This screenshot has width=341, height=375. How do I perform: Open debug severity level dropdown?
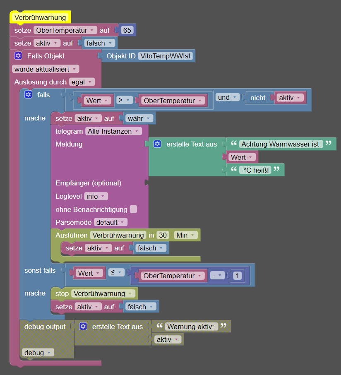tap(38, 353)
